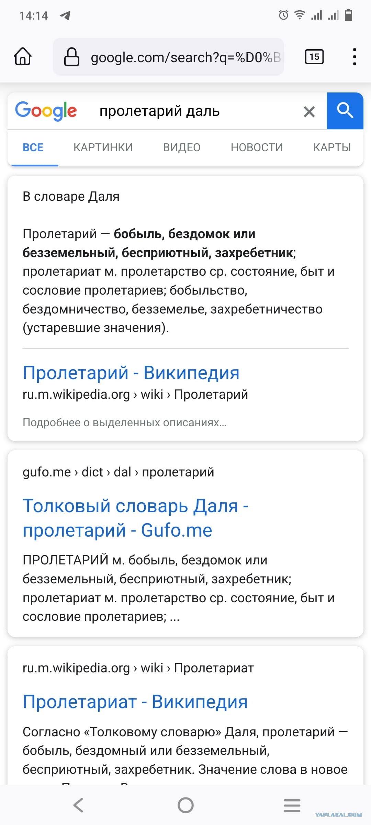This screenshot has height=825, width=371.
Task: Open the browser three-dot menu
Action: click(355, 57)
